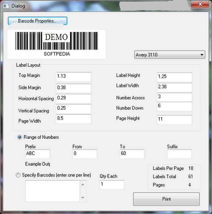This screenshot has width=212, height=214.
Task: Close the Dialog window
Action: click(x=200, y=4)
